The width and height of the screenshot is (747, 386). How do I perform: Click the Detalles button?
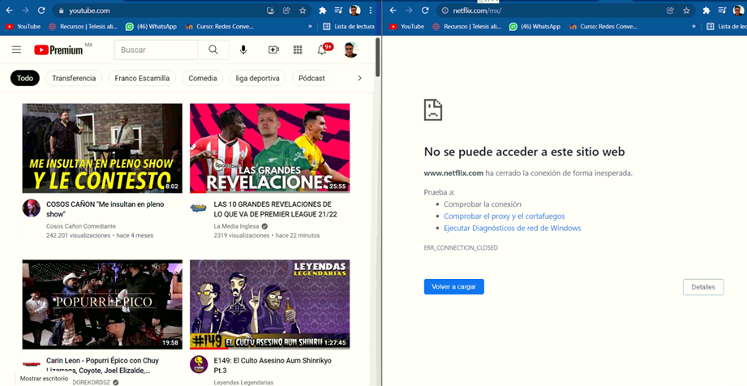(x=703, y=287)
